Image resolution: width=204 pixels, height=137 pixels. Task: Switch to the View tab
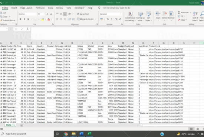pos(69,8)
